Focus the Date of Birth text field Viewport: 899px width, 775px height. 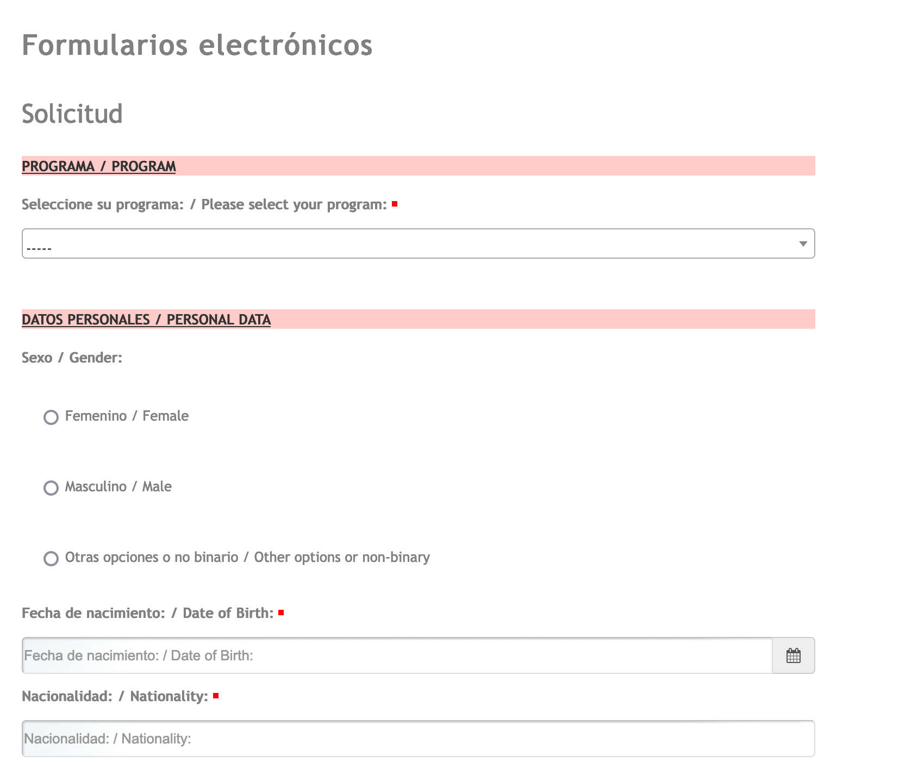click(397, 655)
